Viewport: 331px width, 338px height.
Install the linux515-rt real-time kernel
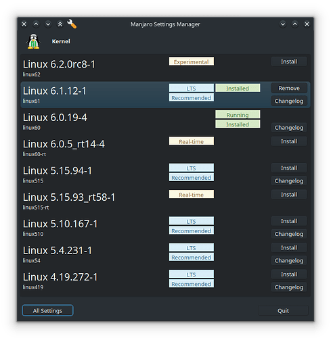(x=289, y=195)
